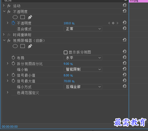Expand the 运动 effect
This screenshot has height=131, width=148.
click(x=4, y=6)
